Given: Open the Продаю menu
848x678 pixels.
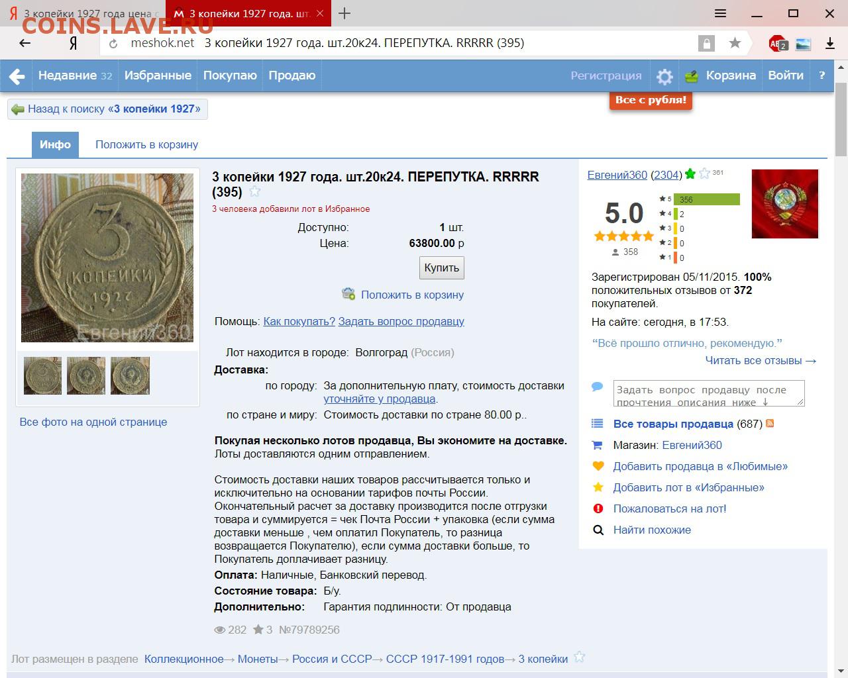Looking at the screenshot, I should click(291, 75).
